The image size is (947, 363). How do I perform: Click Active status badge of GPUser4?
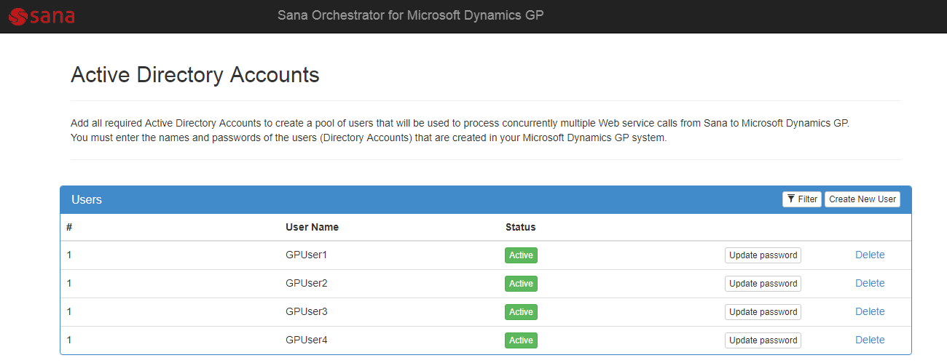pyautogui.click(x=521, y=340)
